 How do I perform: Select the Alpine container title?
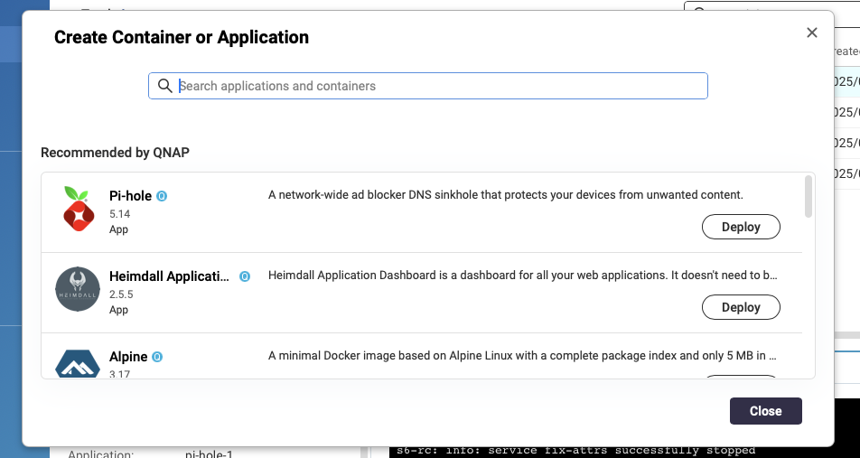[x=128, y=357]
